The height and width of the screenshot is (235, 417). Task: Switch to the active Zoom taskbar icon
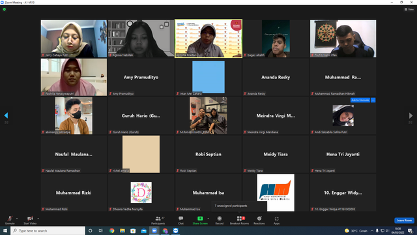pos(154,230)
